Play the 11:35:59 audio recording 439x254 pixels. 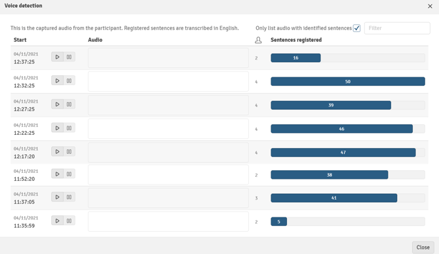(58, 221)
